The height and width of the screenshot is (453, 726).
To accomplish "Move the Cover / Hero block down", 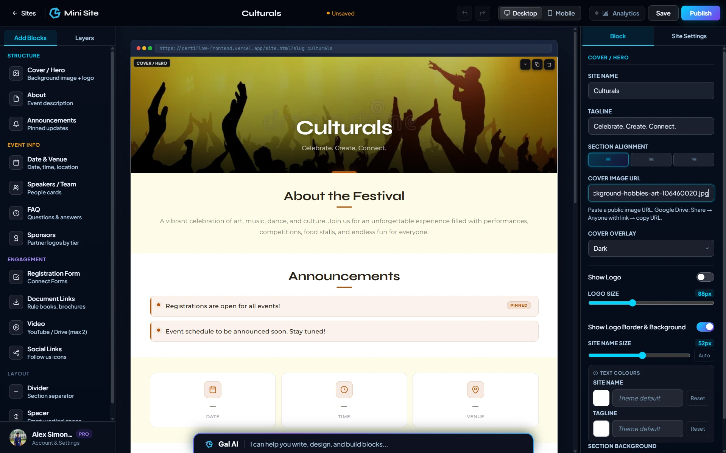I will pos(525,64).
